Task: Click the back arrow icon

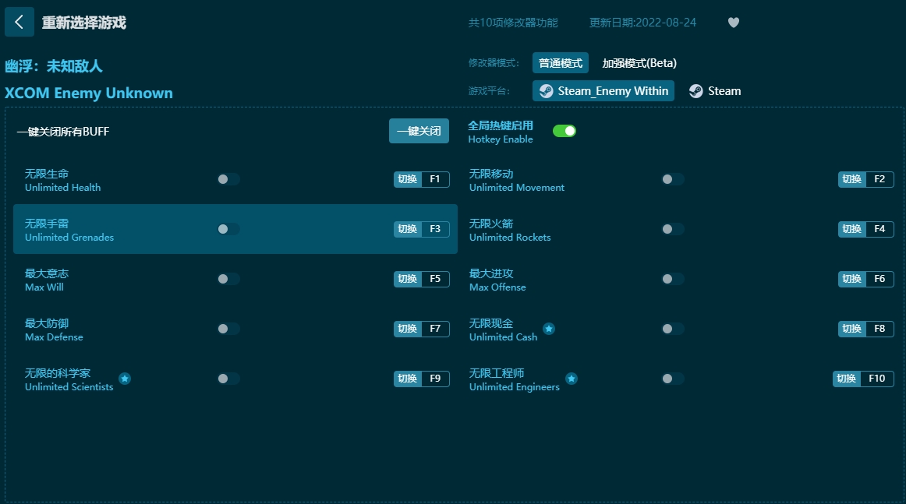Action: (x=19, y=23)
